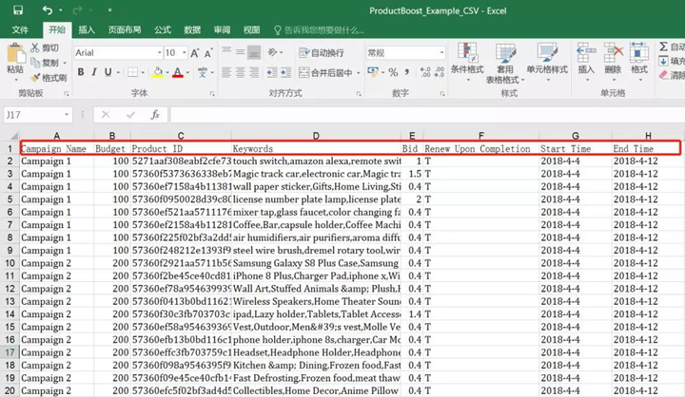Image resolution: width=685 pixels, height=397 pixels.
Task: Click the Conditional Formatting (条件格式) icon
Action: coord(466,53)
